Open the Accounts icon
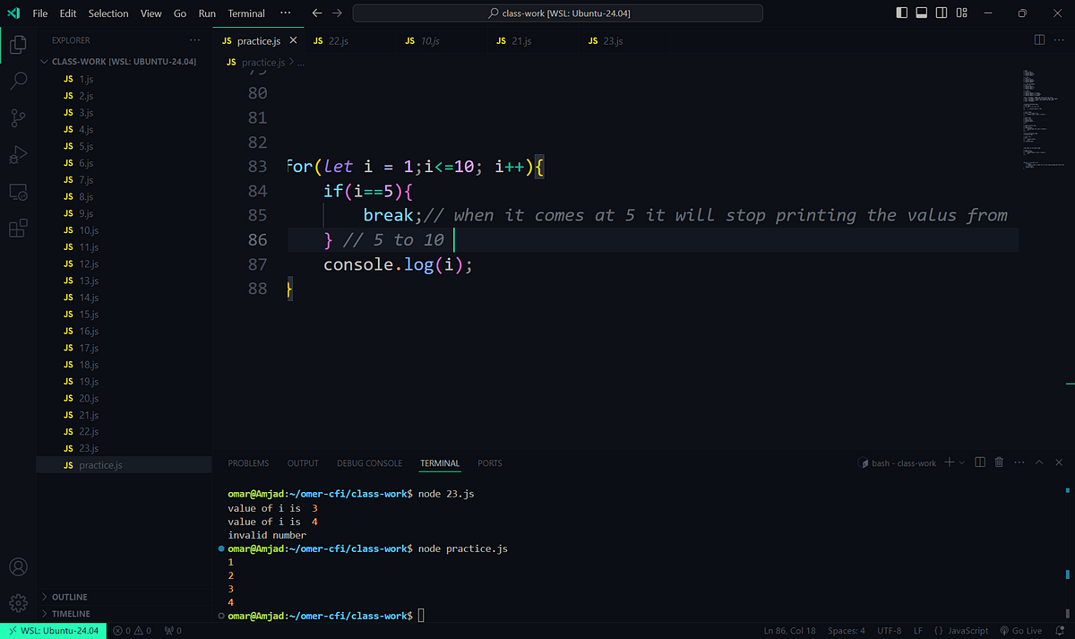Image resolution: width=1075 pixels, height=639 pixels. (18, 567)
